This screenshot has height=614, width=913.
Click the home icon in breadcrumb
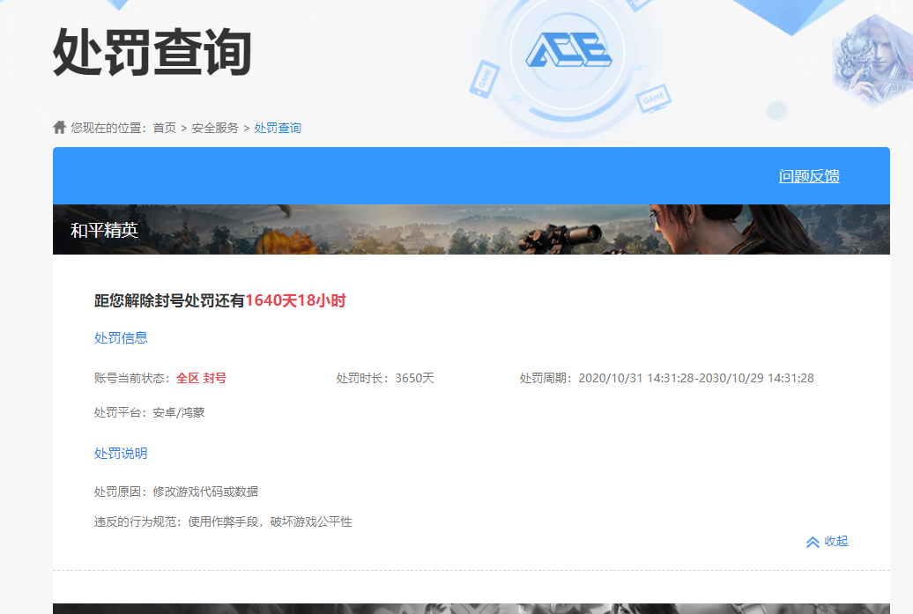coord(59,127)
